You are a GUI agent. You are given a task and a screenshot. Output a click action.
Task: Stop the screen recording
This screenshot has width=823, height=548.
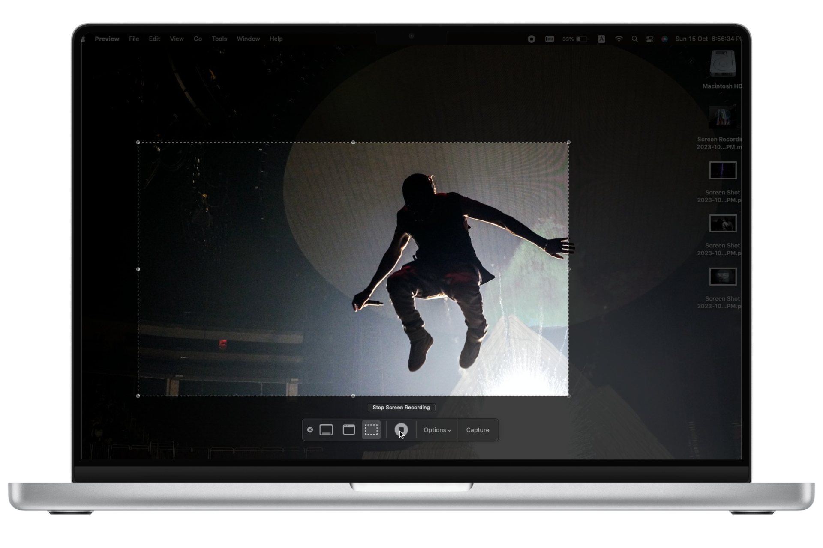401,430
